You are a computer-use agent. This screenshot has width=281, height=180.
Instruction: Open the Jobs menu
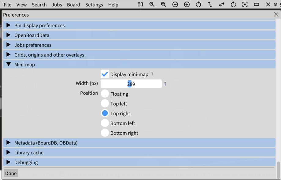(57, 5)
